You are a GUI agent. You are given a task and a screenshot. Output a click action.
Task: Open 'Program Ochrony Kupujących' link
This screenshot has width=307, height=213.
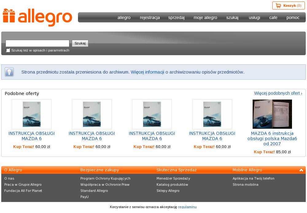point(105,178)
